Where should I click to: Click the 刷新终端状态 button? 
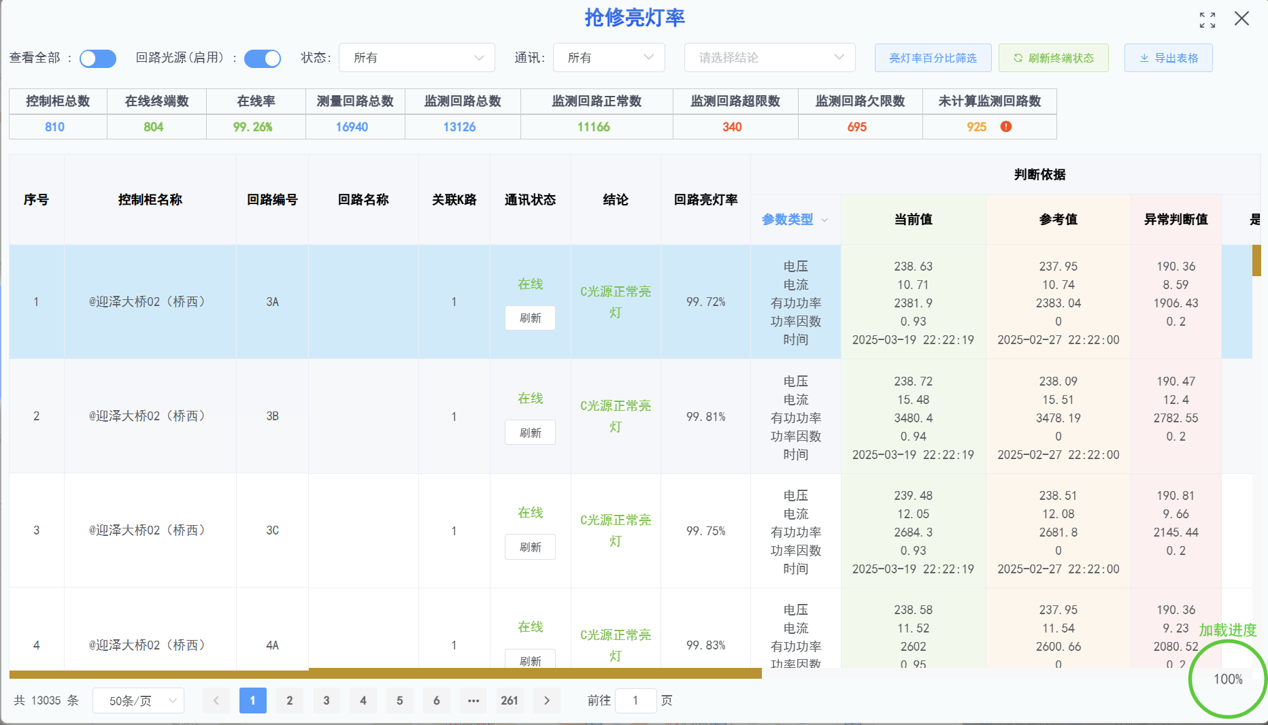(x=1053, y=58)
